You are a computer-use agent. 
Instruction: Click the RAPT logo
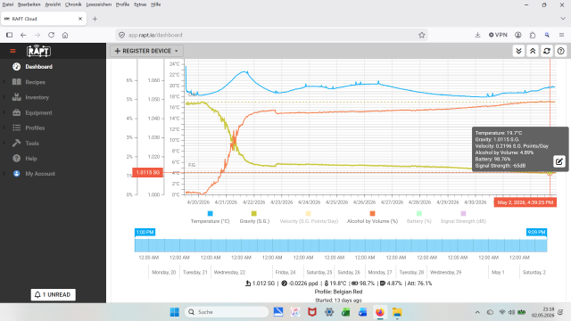pyautogui.click(x=38, y=51)
